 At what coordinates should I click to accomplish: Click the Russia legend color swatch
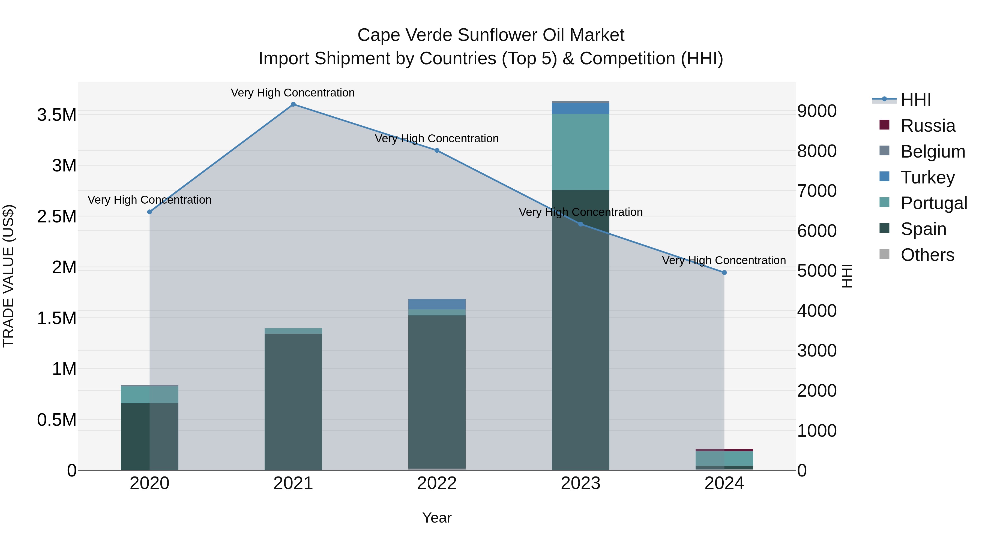tap(884, 125)
